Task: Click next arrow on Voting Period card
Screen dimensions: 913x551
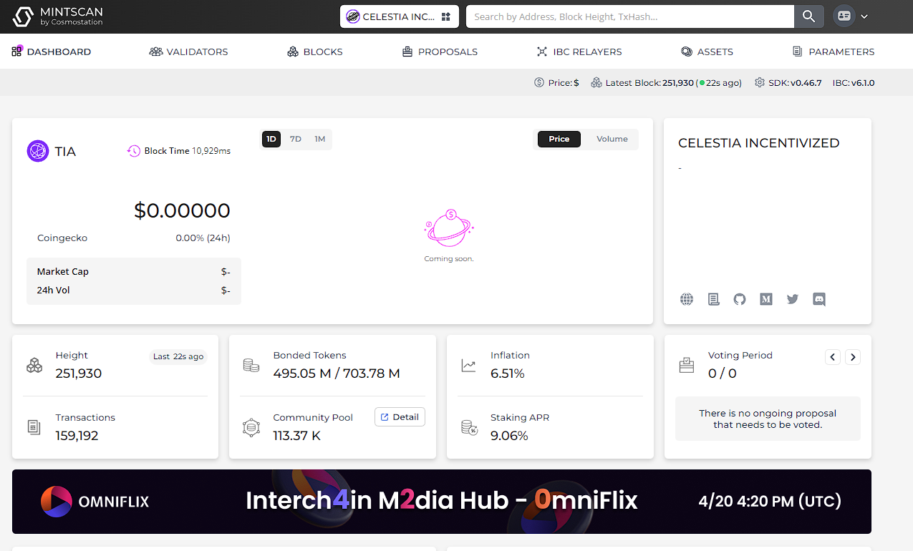Action: coord(852,356)
